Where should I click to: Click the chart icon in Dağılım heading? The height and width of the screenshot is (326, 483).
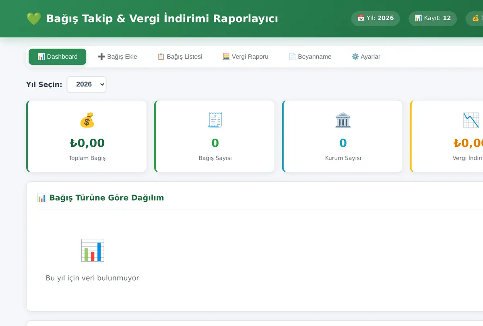(42, 198)
